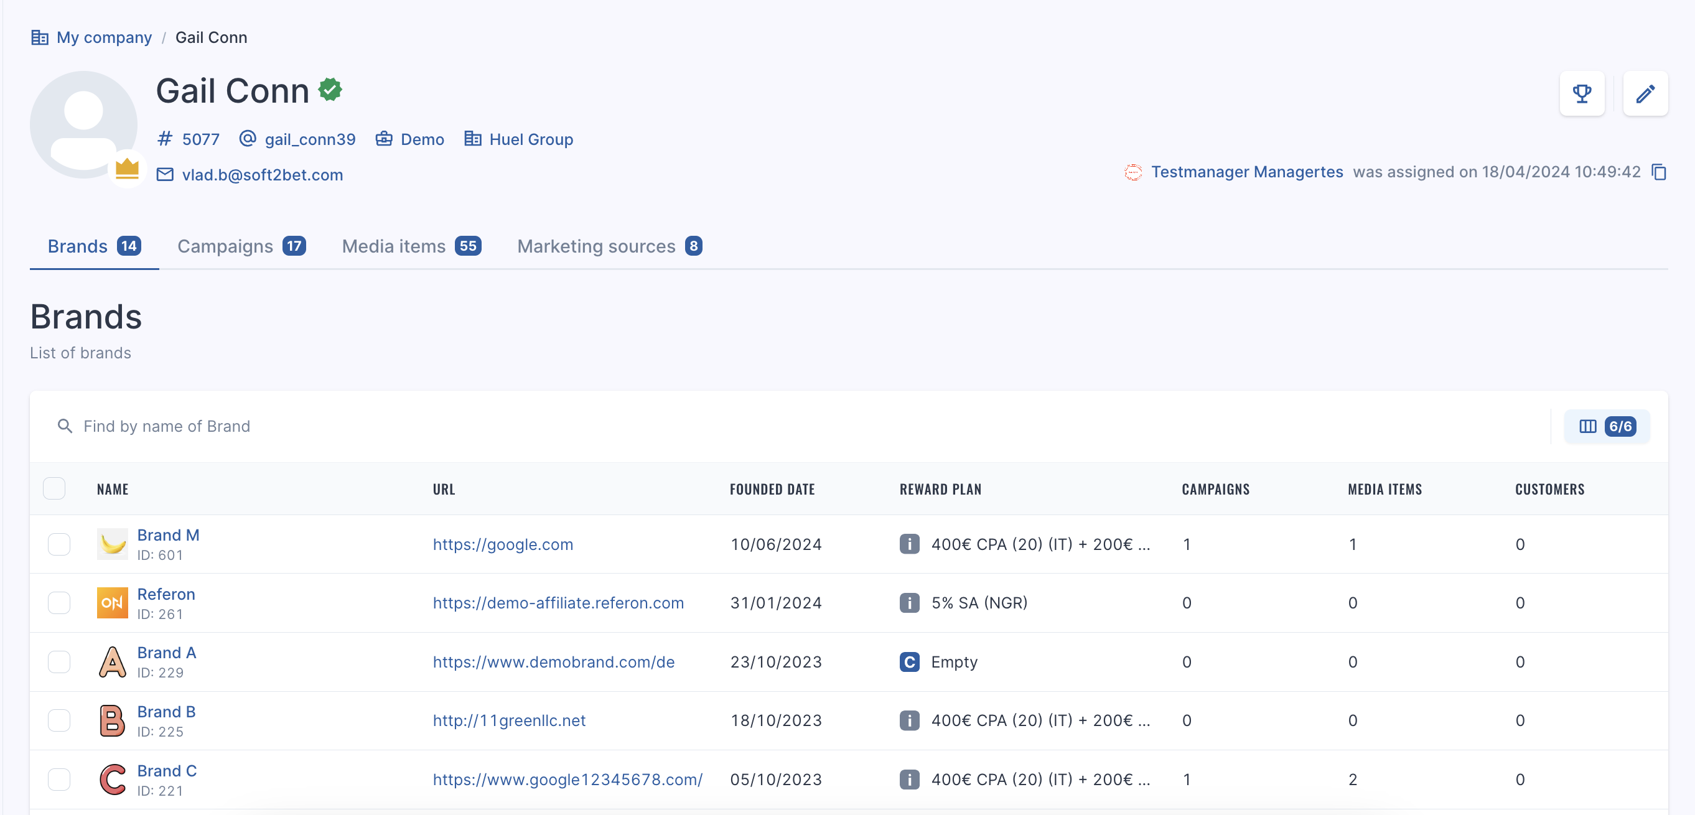Open the Huel Group company link
Viewport: 1695px width, 815px height.
coord(531,139)
